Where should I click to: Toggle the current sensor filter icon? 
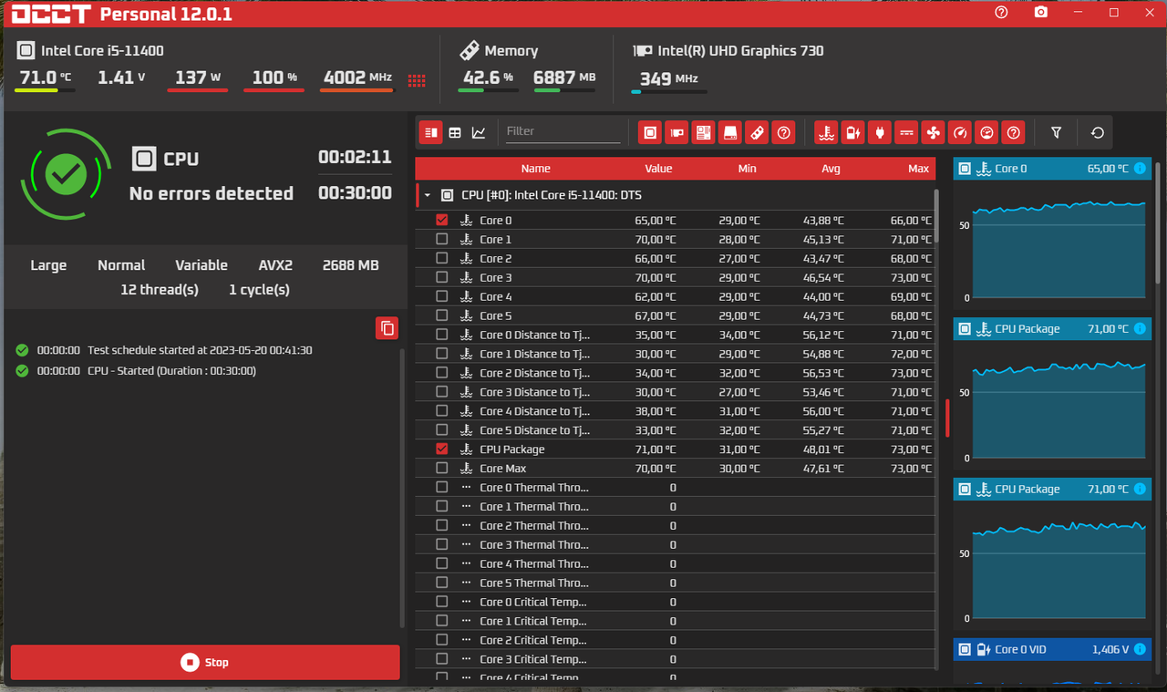[906, 132]
